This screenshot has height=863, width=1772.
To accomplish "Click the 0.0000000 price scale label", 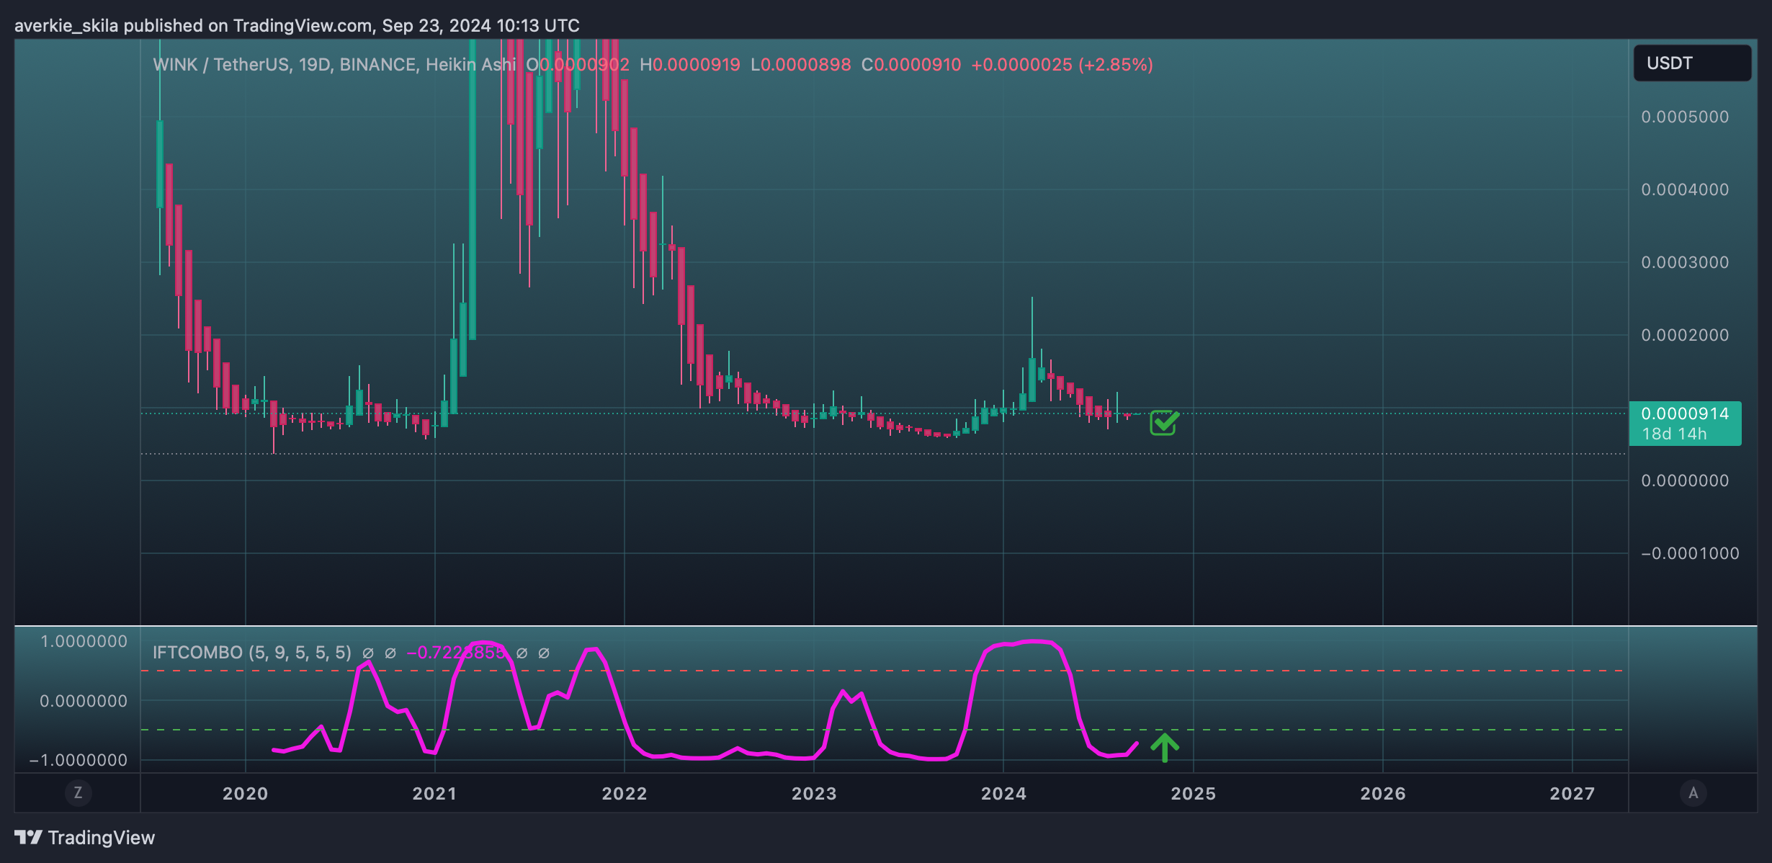I will click(1685, 480).
